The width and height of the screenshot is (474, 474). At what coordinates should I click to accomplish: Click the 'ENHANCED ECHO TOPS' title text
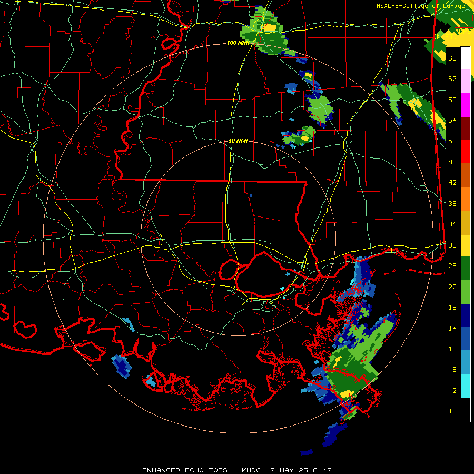click(185, 470)
